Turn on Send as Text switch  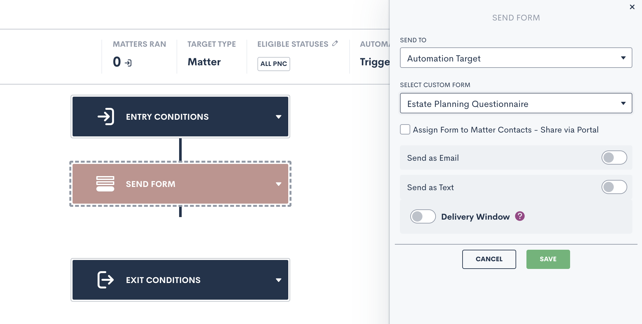coord(614,187)
